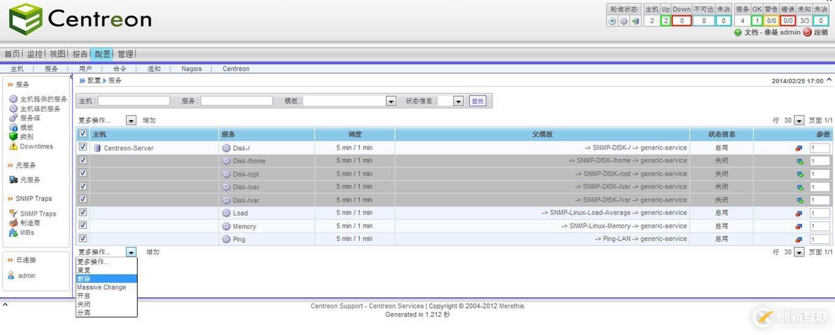Focus the 服务 filter input field

237,101
